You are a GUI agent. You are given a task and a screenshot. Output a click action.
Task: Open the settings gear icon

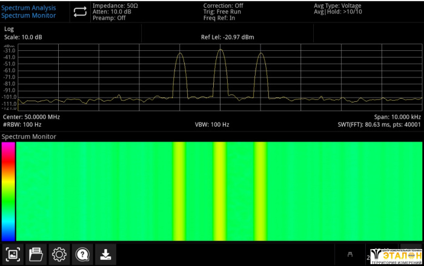click(x=59, y=254)
